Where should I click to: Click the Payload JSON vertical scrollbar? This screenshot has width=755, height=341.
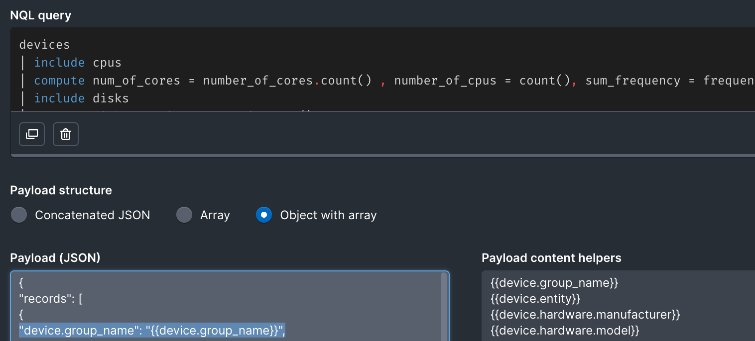point(444,306)
